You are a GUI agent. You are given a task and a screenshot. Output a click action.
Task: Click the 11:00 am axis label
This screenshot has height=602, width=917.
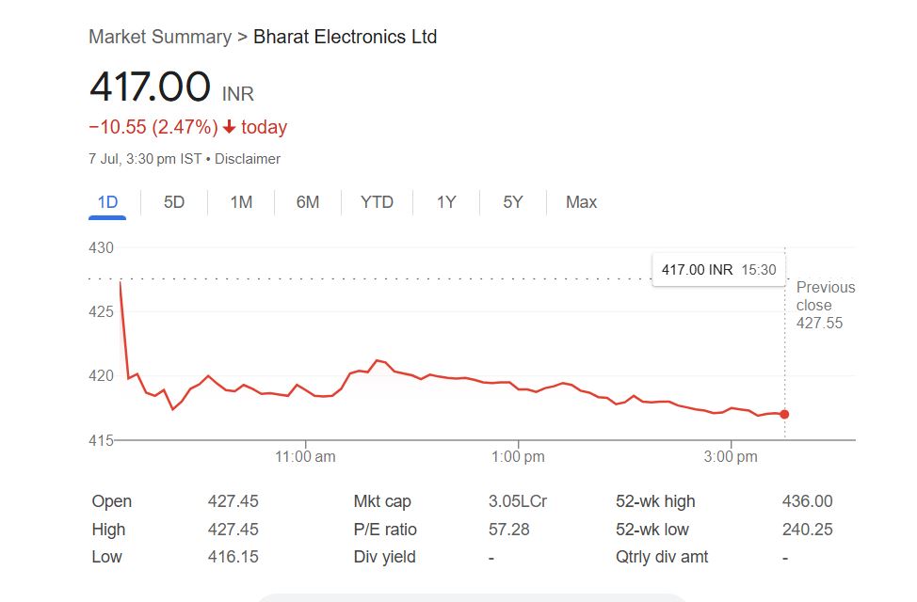[x=305, y=457]
